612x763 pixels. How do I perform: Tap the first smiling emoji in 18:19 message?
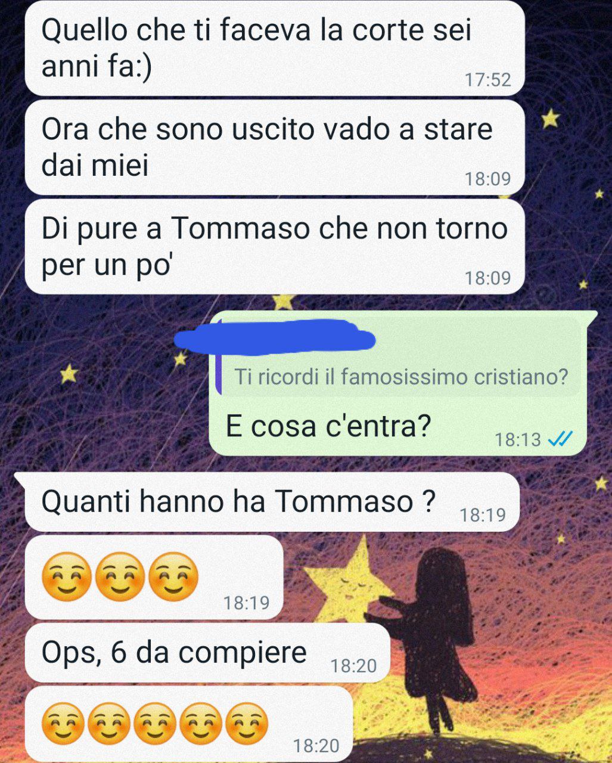point(67,576)
